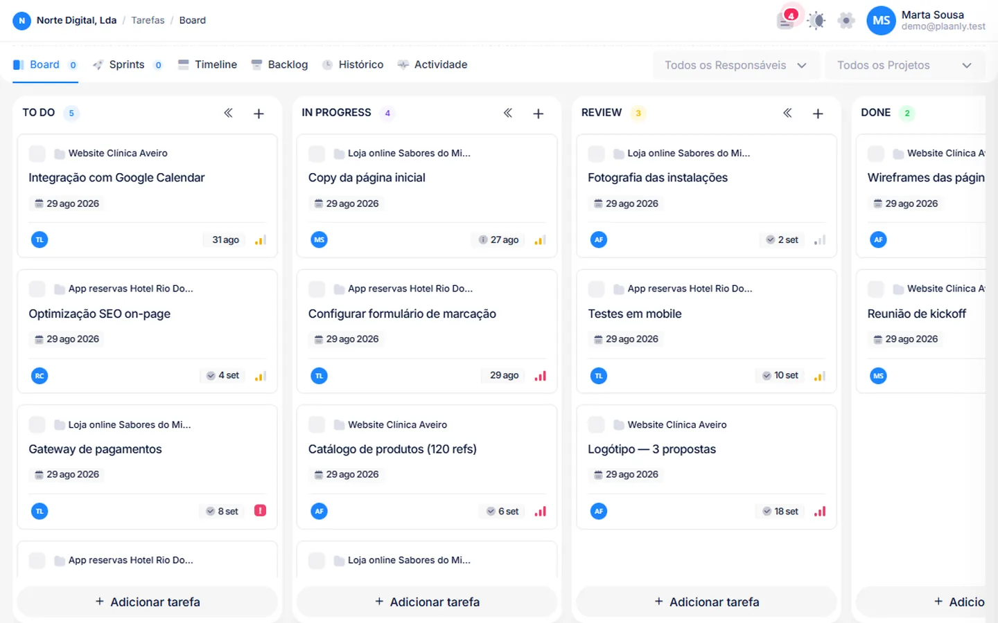Add a task with TO DO plus icon

pyautogui.click(x=259, y=114)
